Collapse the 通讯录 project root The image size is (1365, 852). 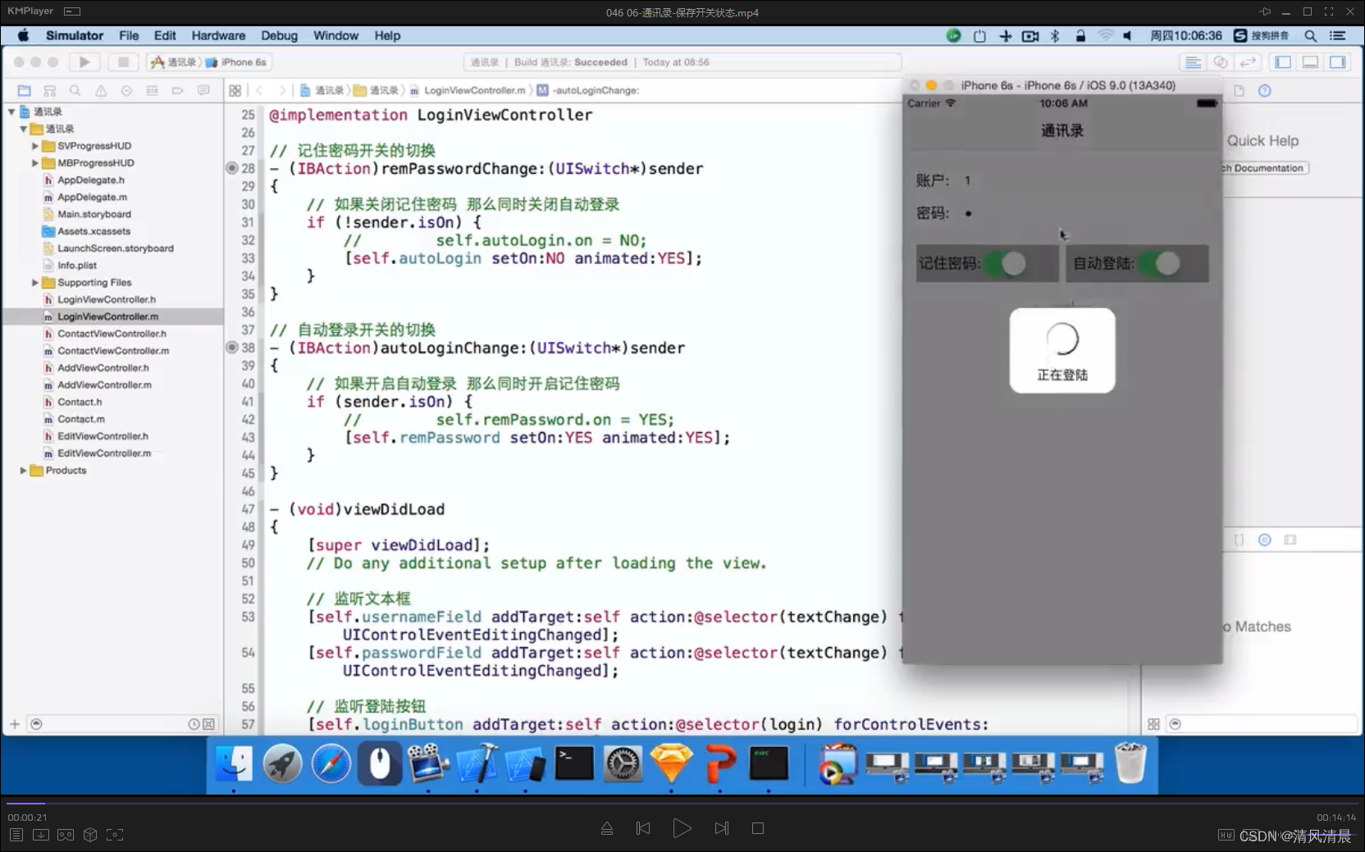click(x=11, y=112)
